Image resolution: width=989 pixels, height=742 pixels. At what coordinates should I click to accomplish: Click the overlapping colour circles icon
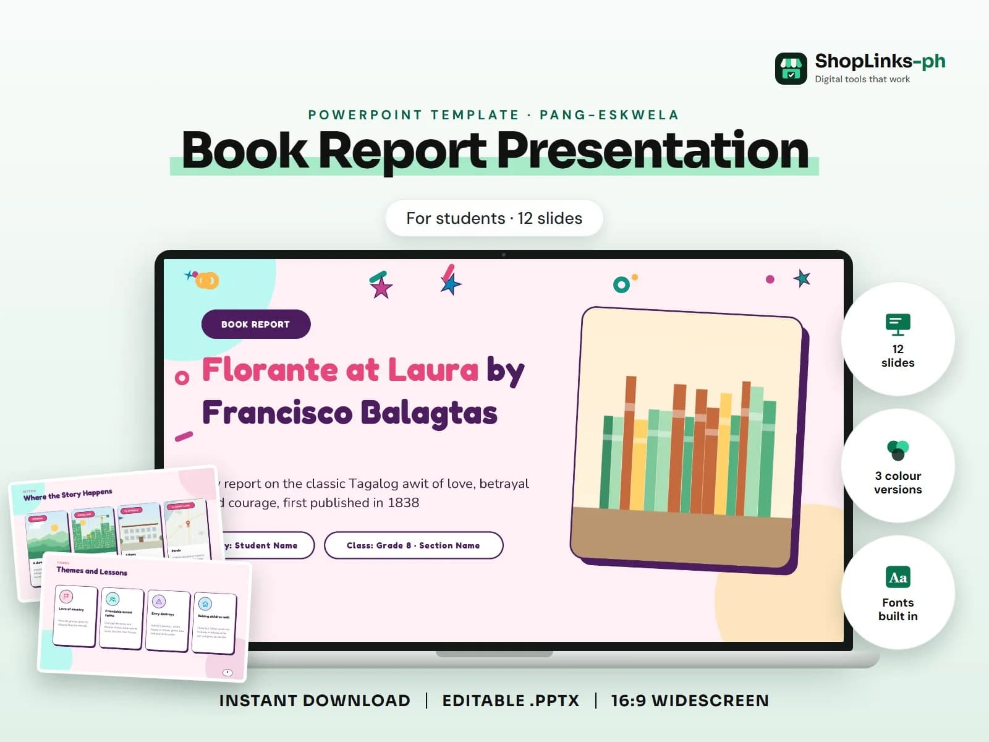click(x=898, y=450)
